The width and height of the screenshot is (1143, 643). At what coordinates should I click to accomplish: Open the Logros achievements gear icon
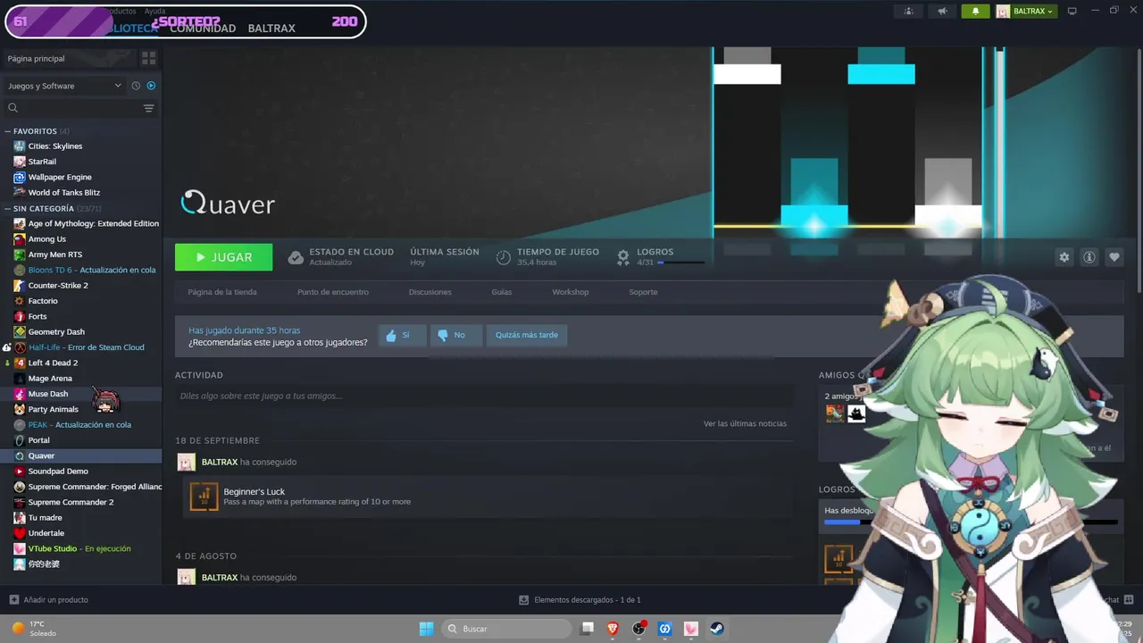pos(623,257)
